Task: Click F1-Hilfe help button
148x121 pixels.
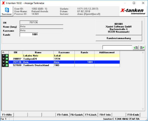Action: (x=7, y=115)
